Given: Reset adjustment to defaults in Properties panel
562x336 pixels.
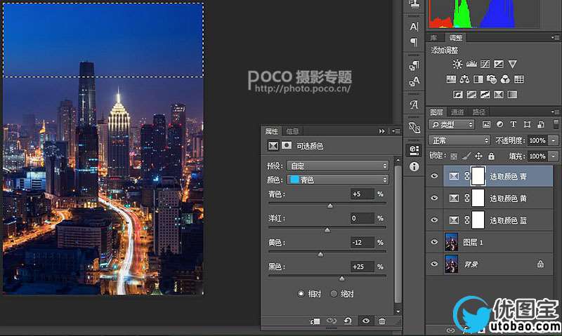Looking at the screenshot, I should tap(348, 321).
